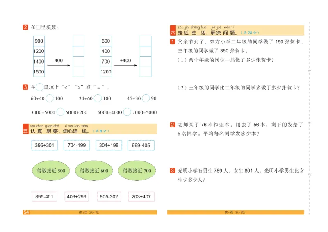Click the 304+198 expression box

click(x=109, y=145)
